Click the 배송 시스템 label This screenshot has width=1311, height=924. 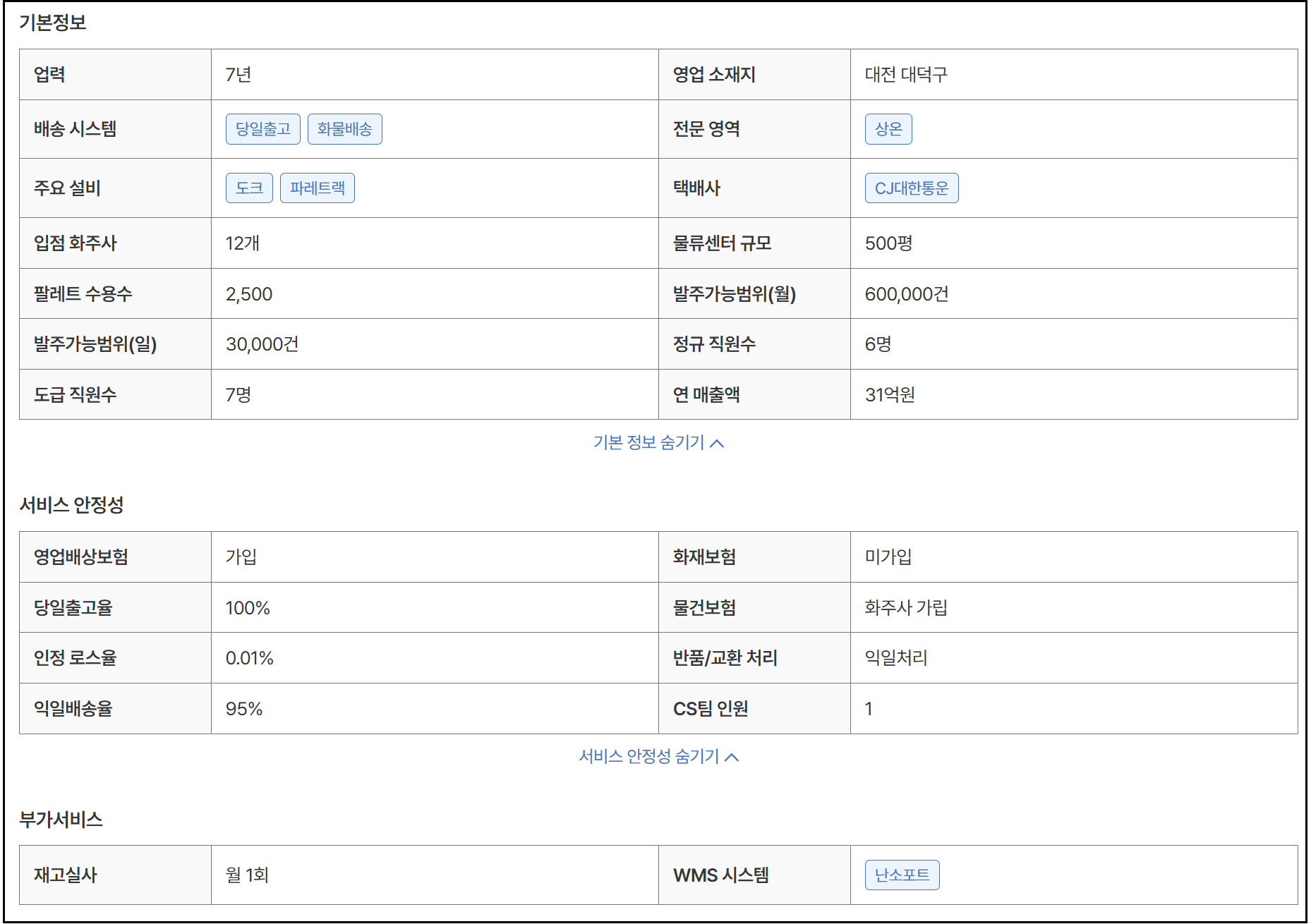pyautogui.click(x=75, y=129)
